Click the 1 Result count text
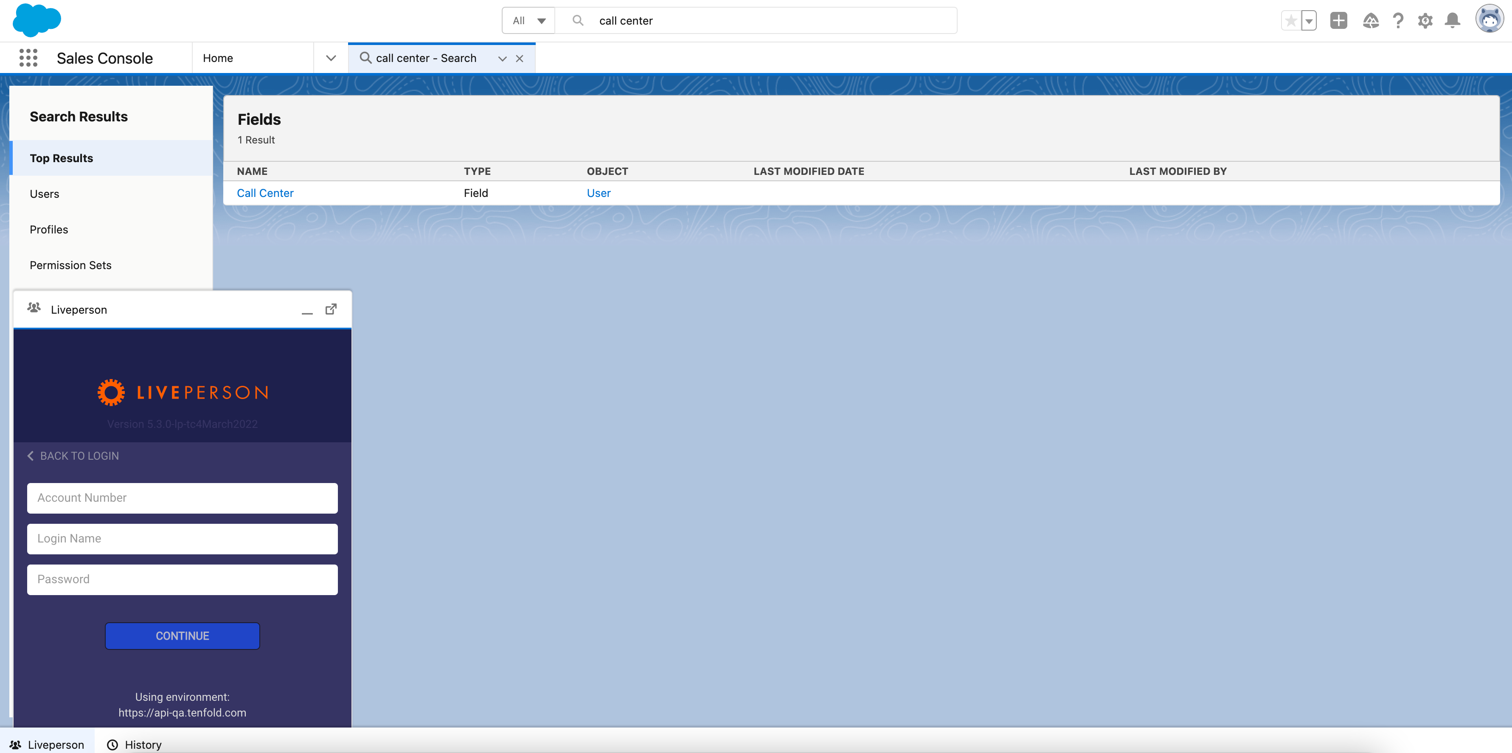The width and height of the screenshot is (1512, 753). 256,140
